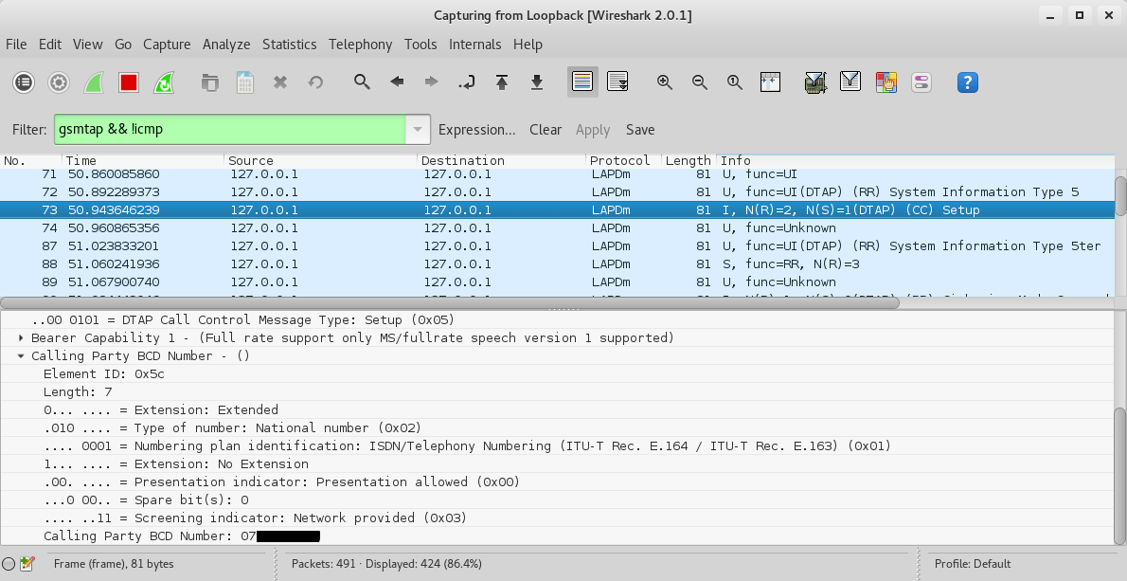Open expert info circle in status bar
Image resolution: width=1127 pixels, height=581 pixels.
[x=9, y=565]
